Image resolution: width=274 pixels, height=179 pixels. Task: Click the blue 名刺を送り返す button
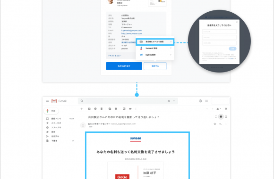tap(124, 66)
